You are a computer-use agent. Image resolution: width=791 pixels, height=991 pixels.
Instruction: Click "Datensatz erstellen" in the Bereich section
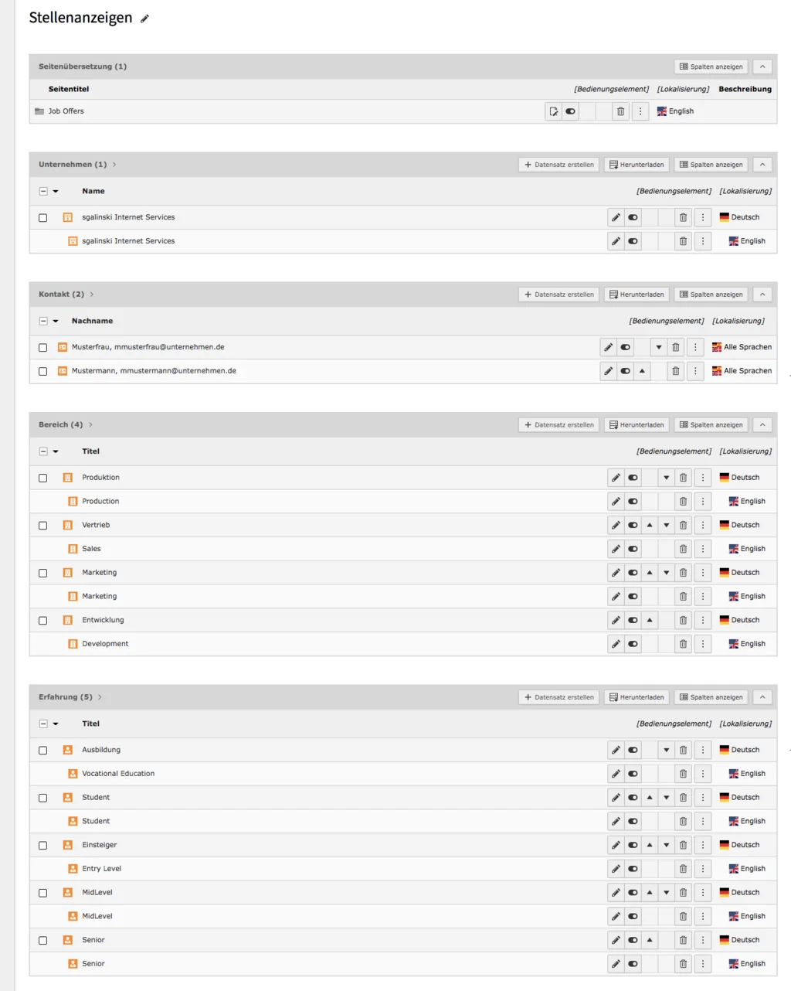tap(558, 424)
